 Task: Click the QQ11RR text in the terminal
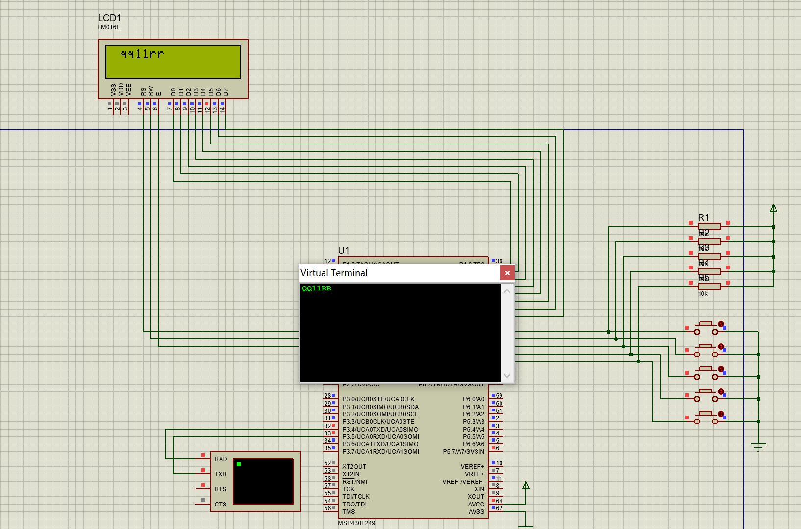point(317,289)
